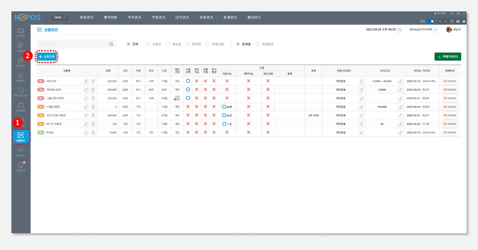Click the refresh icon next to the date and time
Image resolution: width=478 pixels, height=250 pixels.
click(x=400, y=30)
